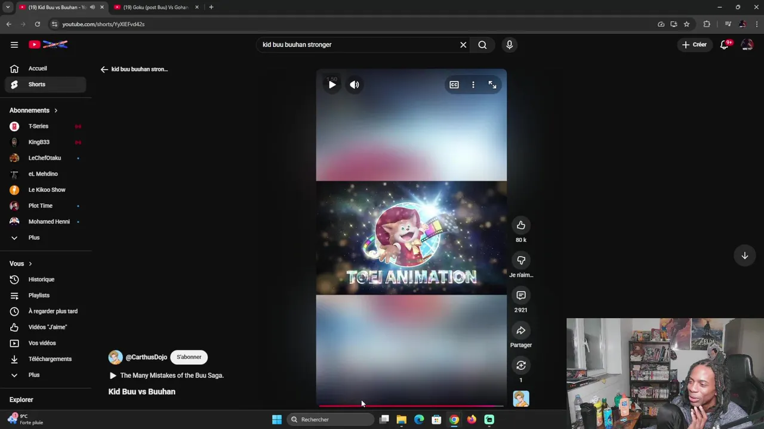Click the magnifier search button

(x=482, y=45)
